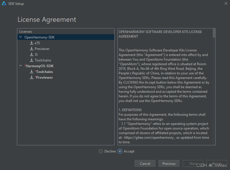Select Previewer under OpenHarmony-SDK

click(x=66, y=49)
